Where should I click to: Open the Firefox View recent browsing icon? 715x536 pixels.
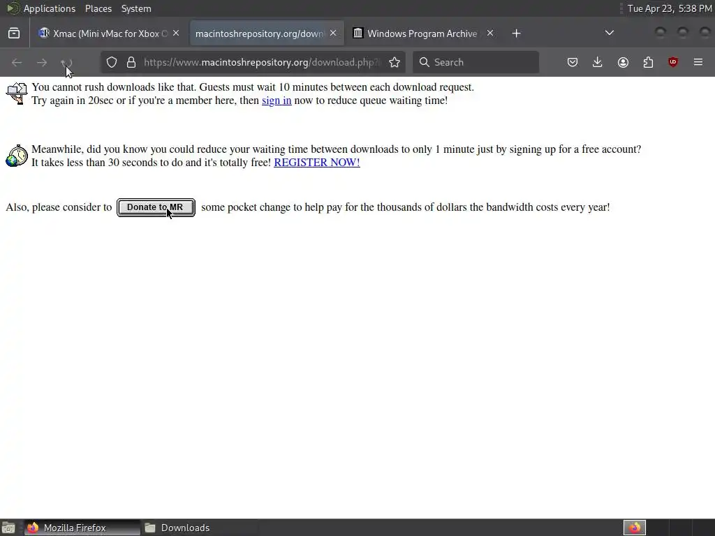14,33
